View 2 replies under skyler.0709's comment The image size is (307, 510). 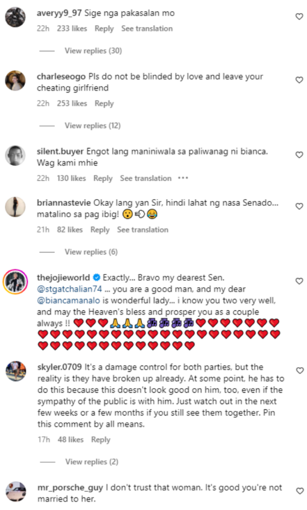click(91, 462)
